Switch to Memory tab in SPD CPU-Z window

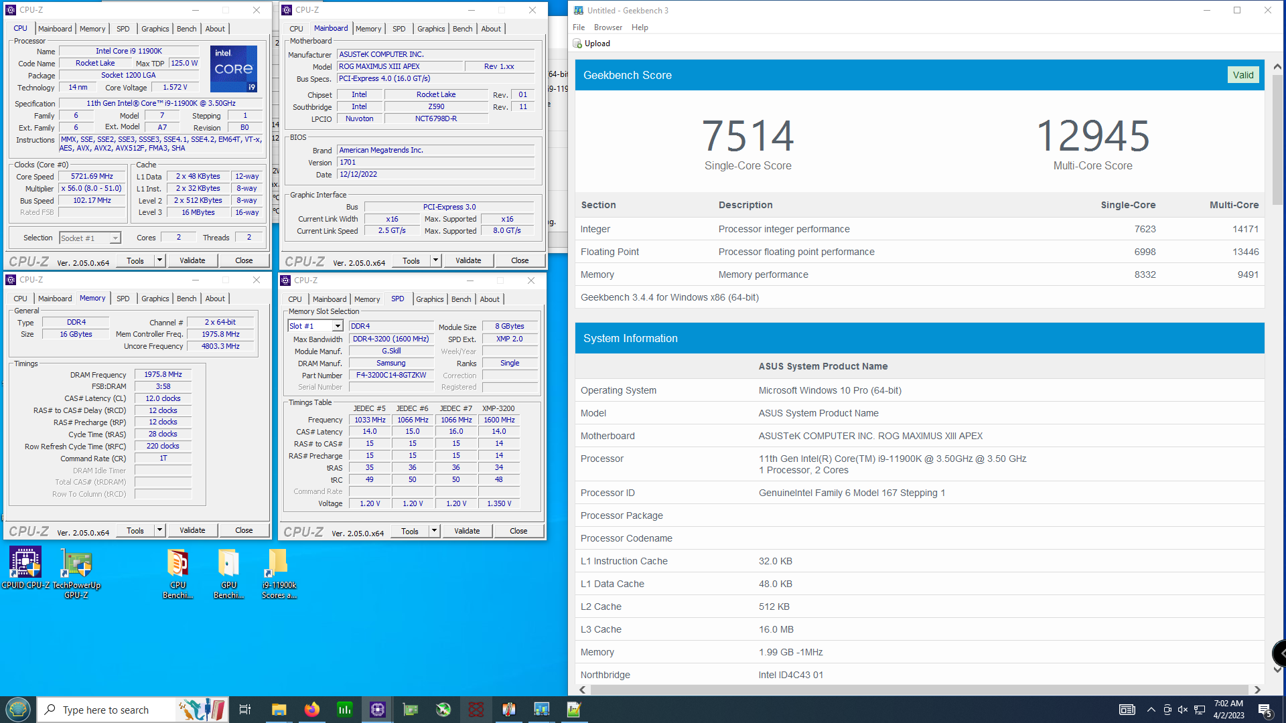pos(367,299)
